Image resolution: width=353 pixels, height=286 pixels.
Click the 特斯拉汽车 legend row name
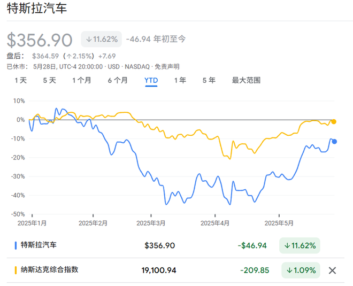point(39,245)
